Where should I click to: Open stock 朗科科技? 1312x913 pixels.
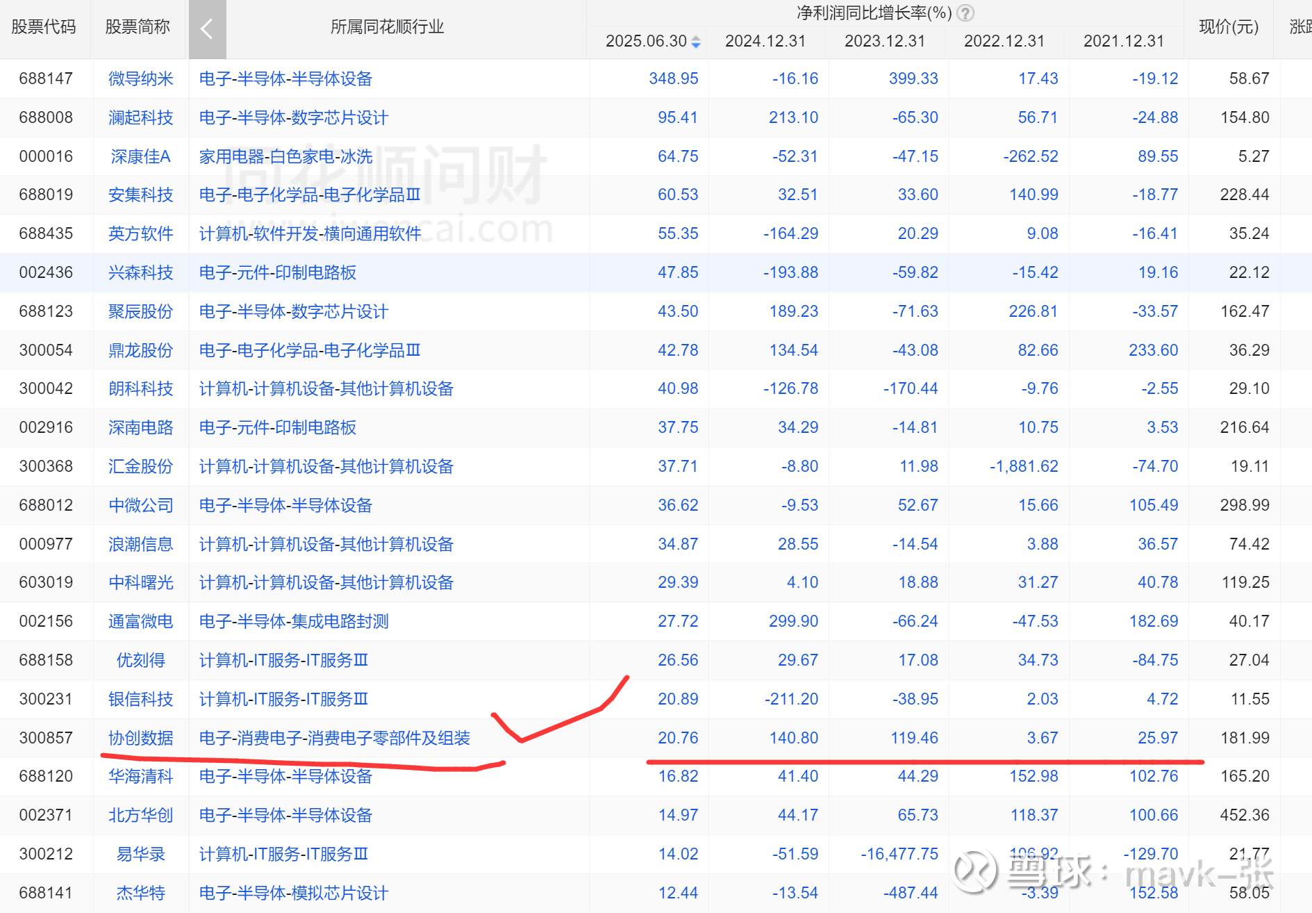pos(141,388)
